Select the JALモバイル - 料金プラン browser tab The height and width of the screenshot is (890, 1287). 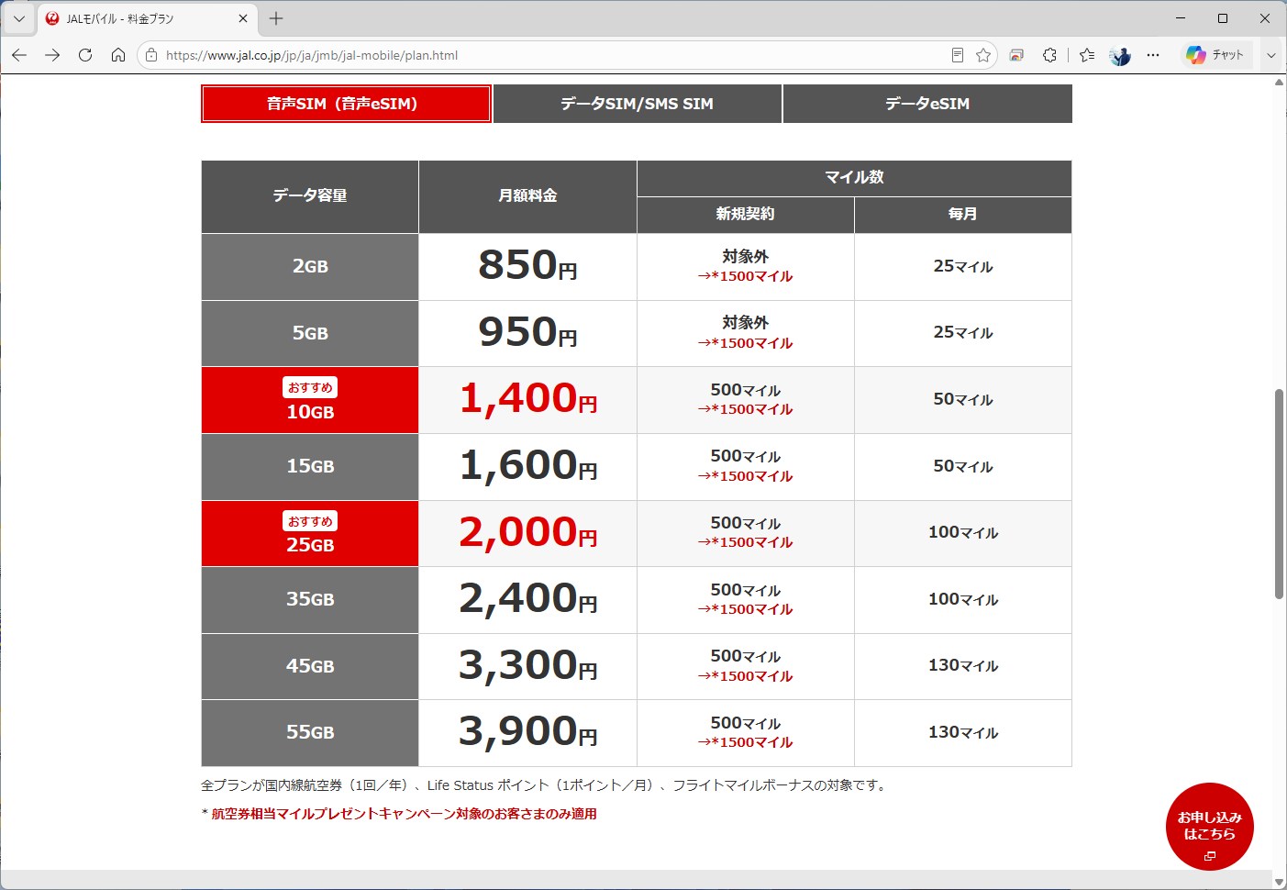[147, 18]
